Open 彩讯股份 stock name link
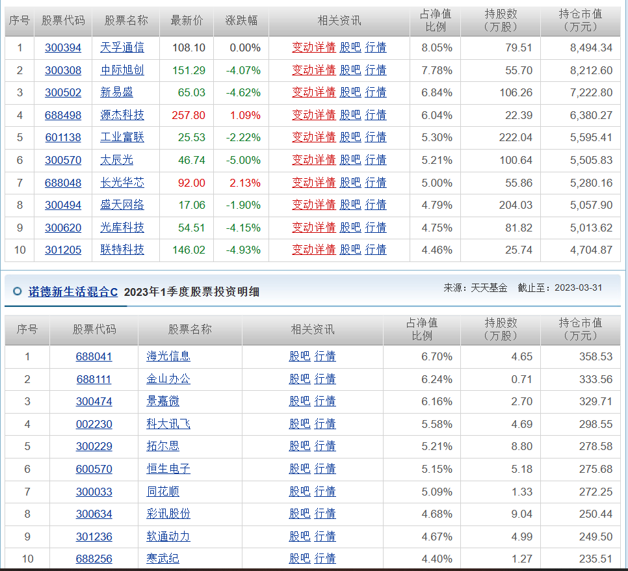The image size is (628, 571). click(168, 514)
